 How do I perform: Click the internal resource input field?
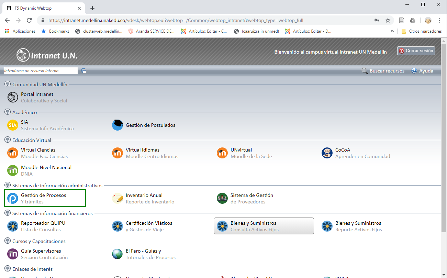point(41,71)
